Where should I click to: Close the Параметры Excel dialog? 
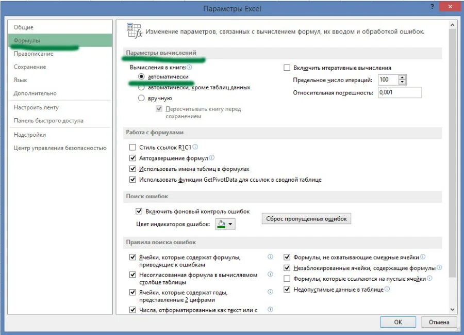pyautogui.click(x=450, y=7)
